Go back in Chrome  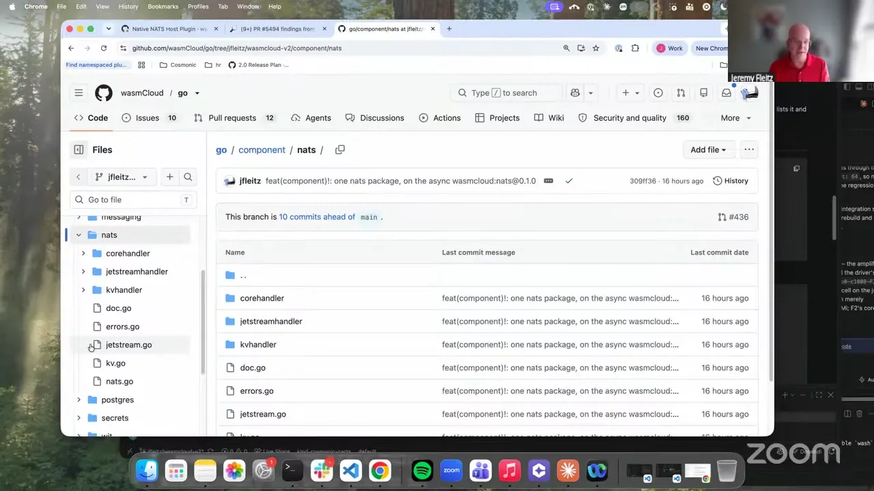71,48
